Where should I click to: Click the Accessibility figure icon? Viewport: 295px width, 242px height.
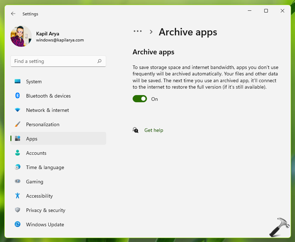pos(18,196)
